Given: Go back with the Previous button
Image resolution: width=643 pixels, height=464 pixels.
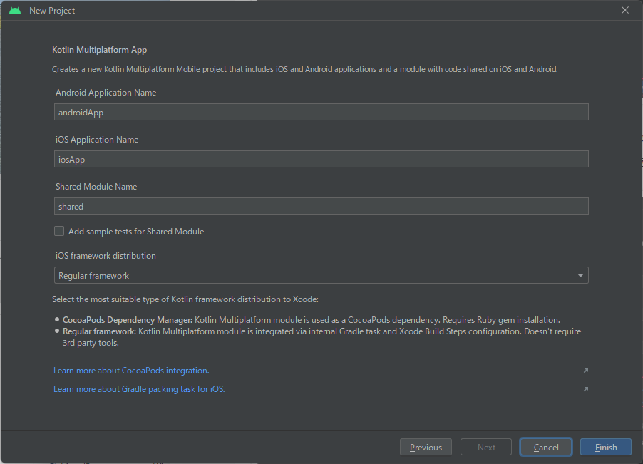Looking at the screenshot, I should point(426,447).
